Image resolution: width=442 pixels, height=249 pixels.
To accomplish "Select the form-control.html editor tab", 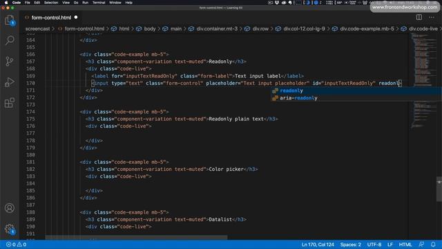I will [51, 17].
